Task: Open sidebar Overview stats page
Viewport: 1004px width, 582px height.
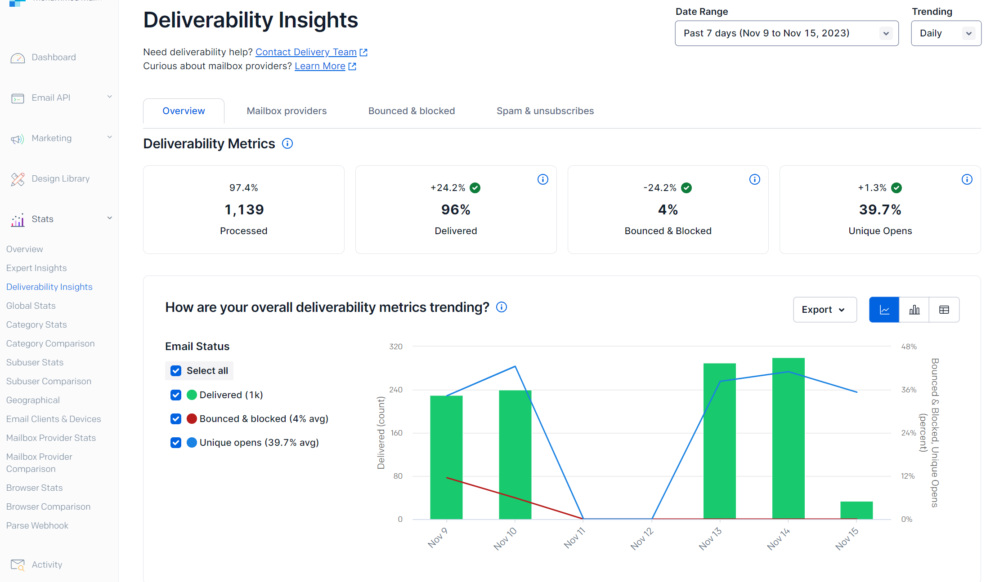Action: tap(25, 249)
